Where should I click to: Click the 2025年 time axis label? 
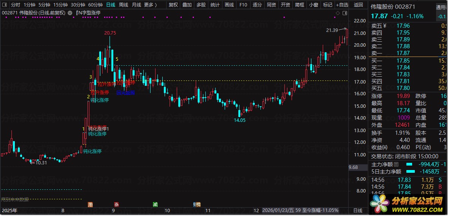click(9, 211)
